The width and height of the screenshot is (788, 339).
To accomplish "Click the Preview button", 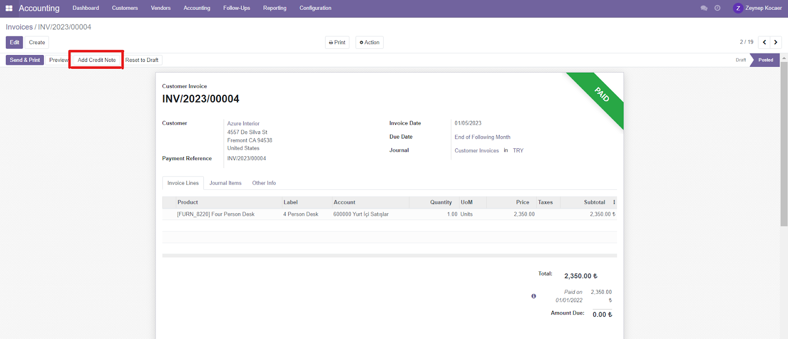I will tap(58, 60).
